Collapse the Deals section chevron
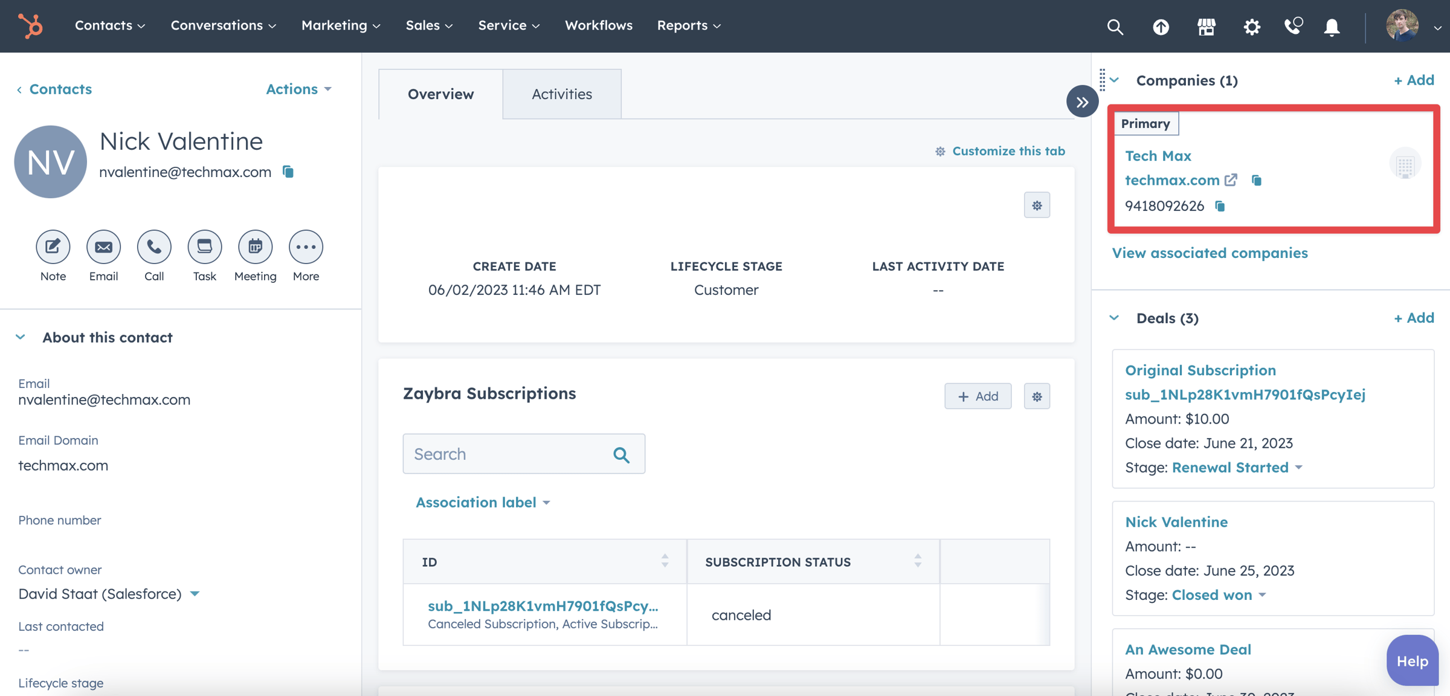This screenshot has width=1450, height=696. pyautogui.click(x=1115, y=318)
